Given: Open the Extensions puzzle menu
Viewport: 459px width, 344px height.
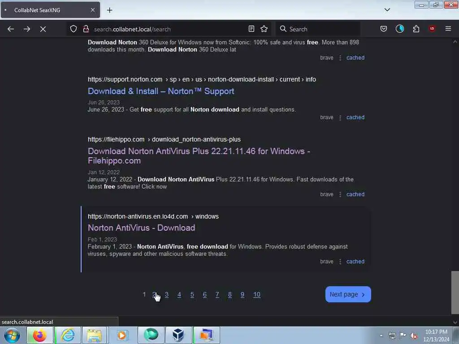Looking at the screenshot, I should [416, 29].
